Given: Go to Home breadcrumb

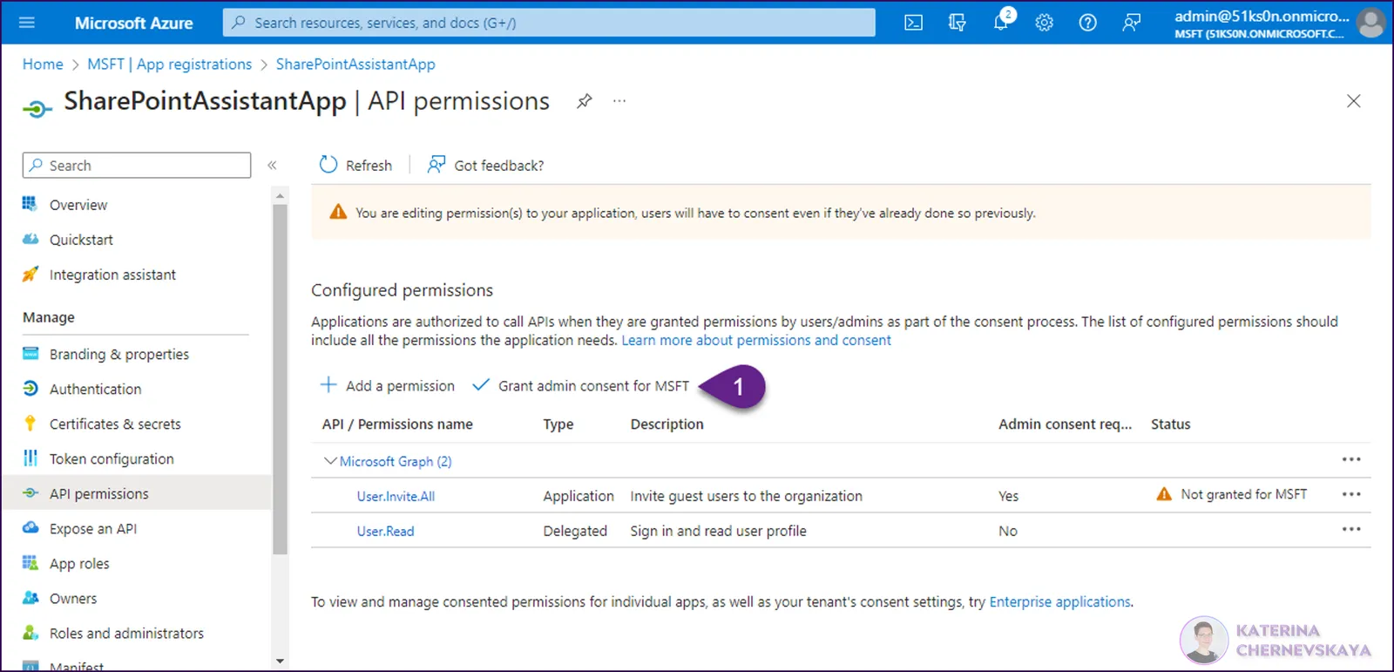Looking at the screenshot, I should 43,64.
